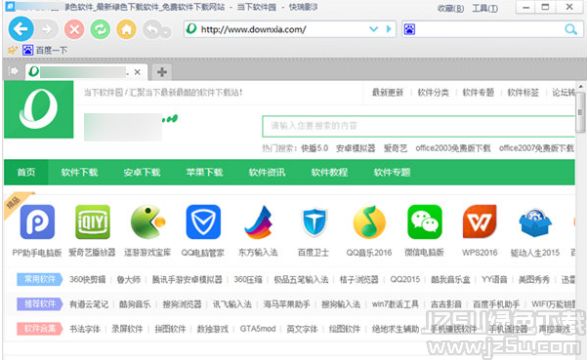Open the 腾讯手游安卓模拟器 link
Viewport: 587px width, 360px height.
click(187, 280)
